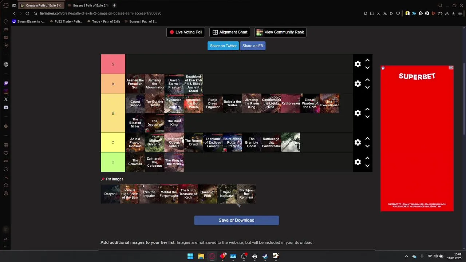Open the 'PoE2 Trade - Path...' bookmark
466x262 pixels.
coord(66,21)
